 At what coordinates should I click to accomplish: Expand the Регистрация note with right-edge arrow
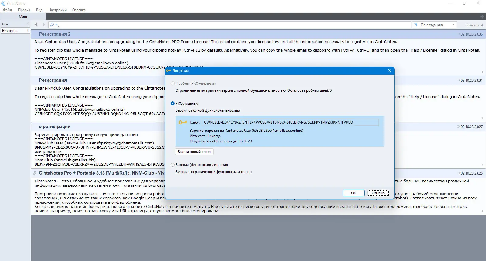coord(482,118)
